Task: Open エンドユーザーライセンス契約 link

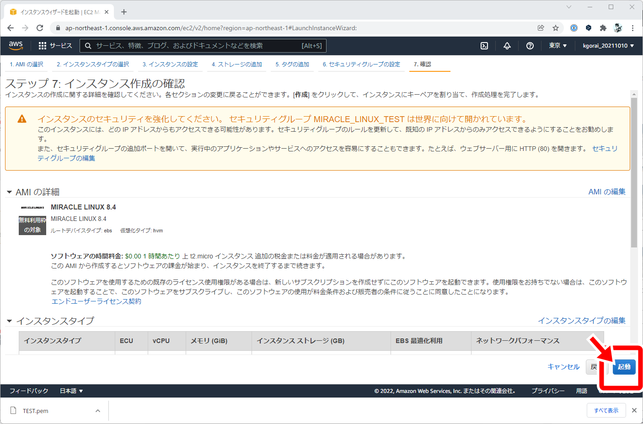Action: click(x=96, y=301)
